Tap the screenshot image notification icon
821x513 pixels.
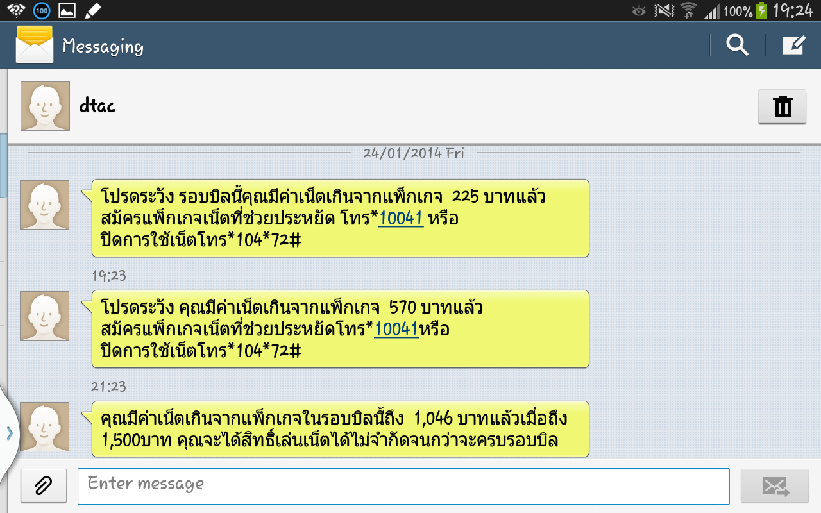click(x=67, y=10)
